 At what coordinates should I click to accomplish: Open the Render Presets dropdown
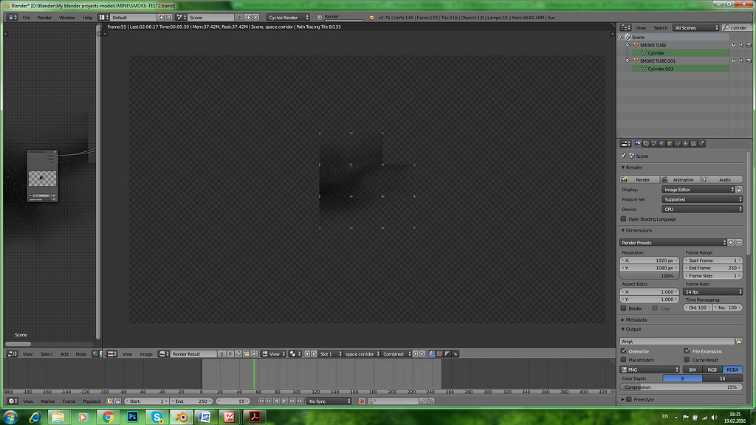point(673,243)
